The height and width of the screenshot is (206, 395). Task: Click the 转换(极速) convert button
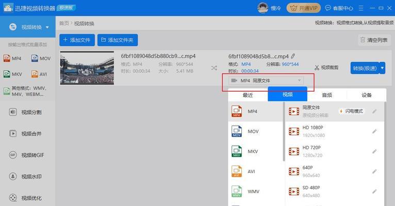tap(365, 68)
